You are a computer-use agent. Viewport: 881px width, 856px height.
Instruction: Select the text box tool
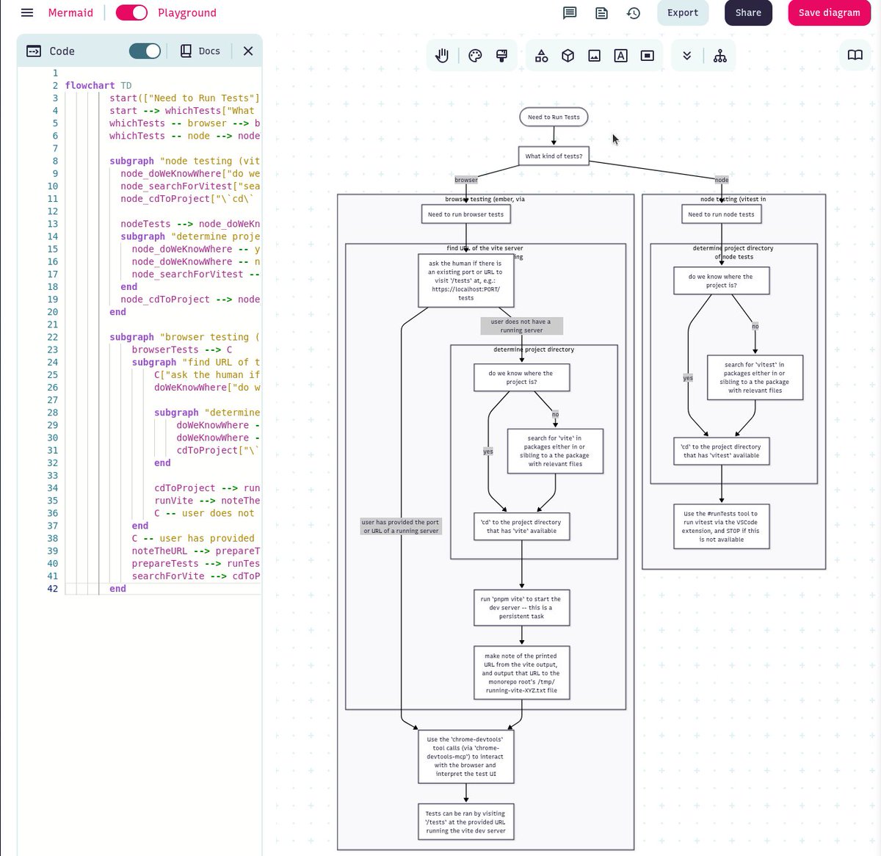coord(620,55)
